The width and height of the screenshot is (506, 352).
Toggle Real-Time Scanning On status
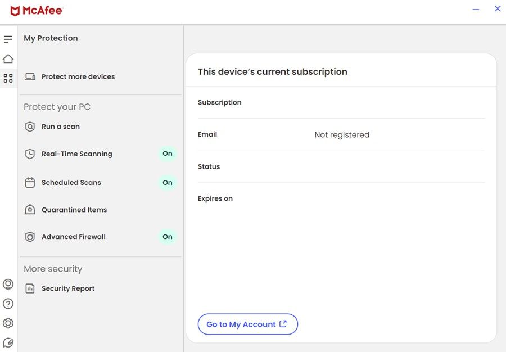click(167, 154)
